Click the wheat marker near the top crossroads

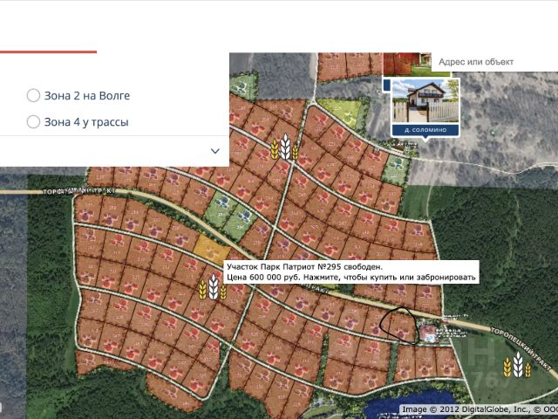[x=285, y=147]
